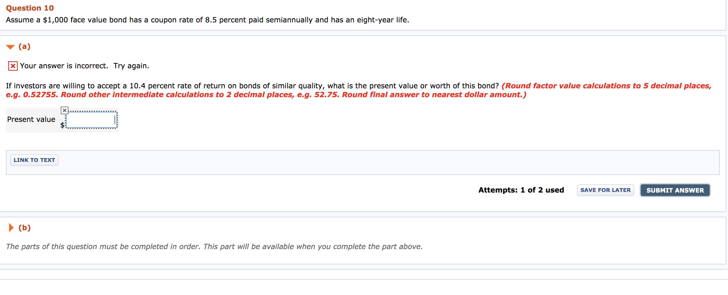The image size is (728, 295).
Task: Click SAVE FOR LATER
Action: tap(605, 190)
